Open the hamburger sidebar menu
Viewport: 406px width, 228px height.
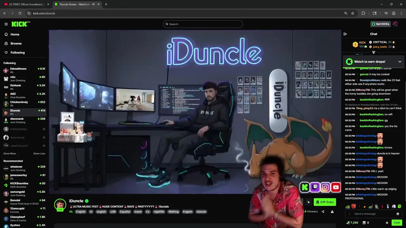(x=6, y=24)
